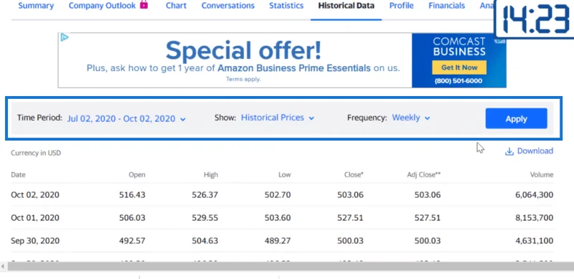Image resolution: width=574 pixels, height=279 pixels.
Task: Click the chevron beside Historical Prices
Action: tap(311, 118)
